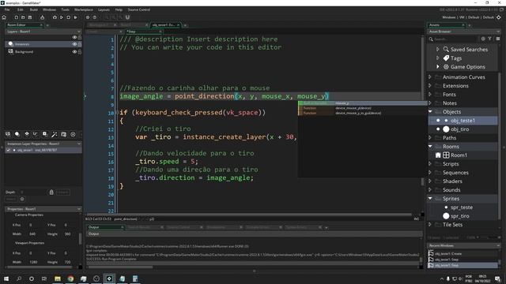
Task: Open the Windows Start menu
Action: (6, 278)
